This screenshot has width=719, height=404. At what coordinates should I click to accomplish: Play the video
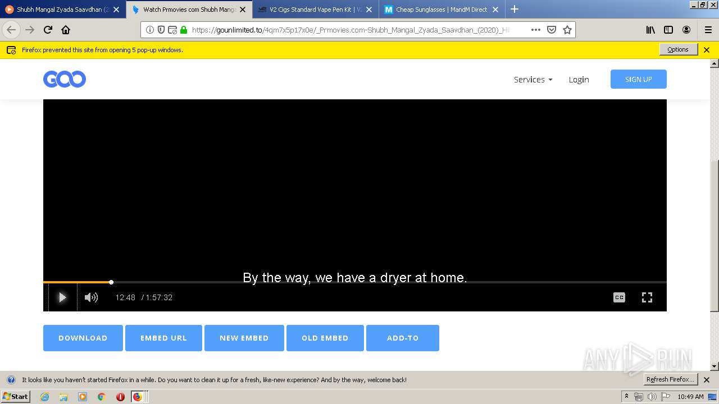62,297
